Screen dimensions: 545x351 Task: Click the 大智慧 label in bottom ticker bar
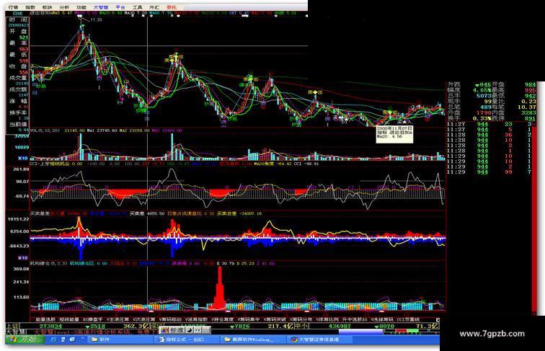[x=17, y=332]
